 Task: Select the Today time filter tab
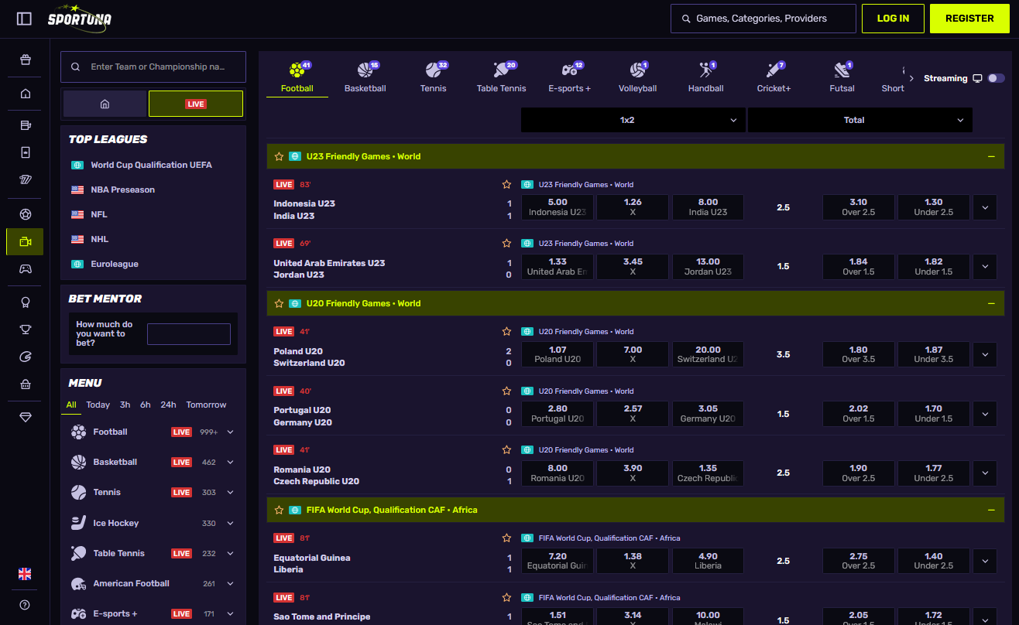click(x=98, y=405)
